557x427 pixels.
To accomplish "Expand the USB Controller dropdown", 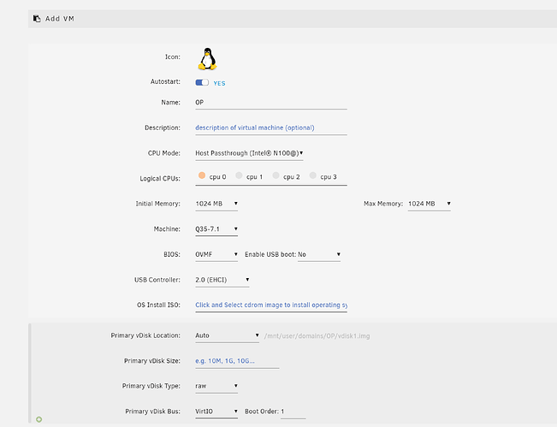I will (222, 280).
